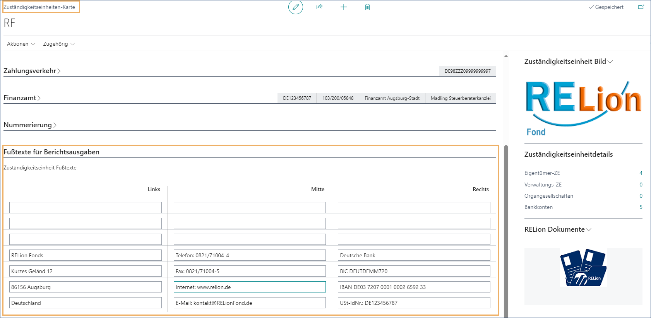This screenshot has width=651, height=318.
Task: Click the IBAN footer text field
Action: [x=414, y=287]
